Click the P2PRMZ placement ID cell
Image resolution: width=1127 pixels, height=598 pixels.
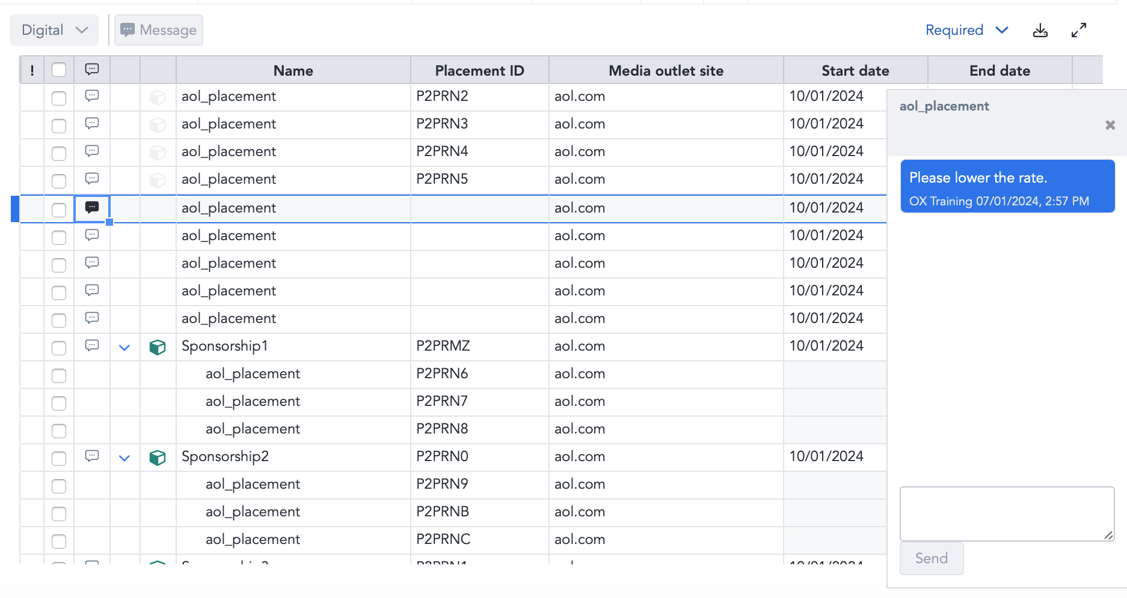[x=479, y=346]
